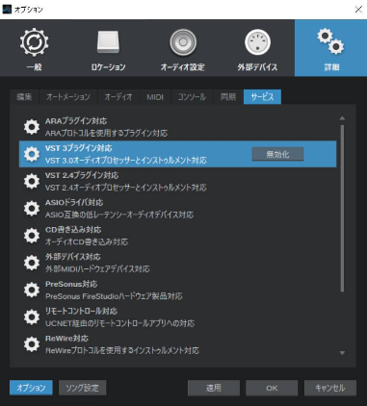Screen dimensions: 367x406
Task: Click gear icon beside ARAプラグイン対応
Action: point(32,127)
